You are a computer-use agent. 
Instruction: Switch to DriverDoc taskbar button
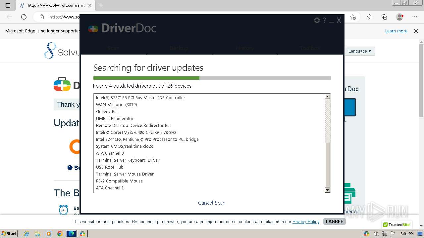click(82, 234)
